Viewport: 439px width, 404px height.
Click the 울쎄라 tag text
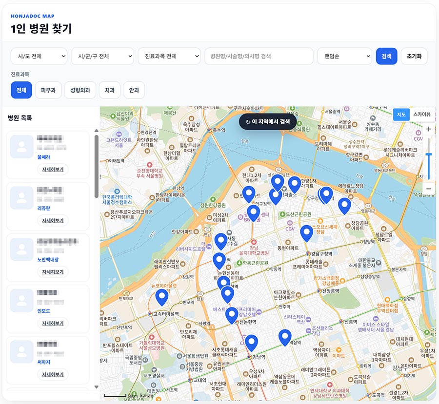tap(44, 157)
